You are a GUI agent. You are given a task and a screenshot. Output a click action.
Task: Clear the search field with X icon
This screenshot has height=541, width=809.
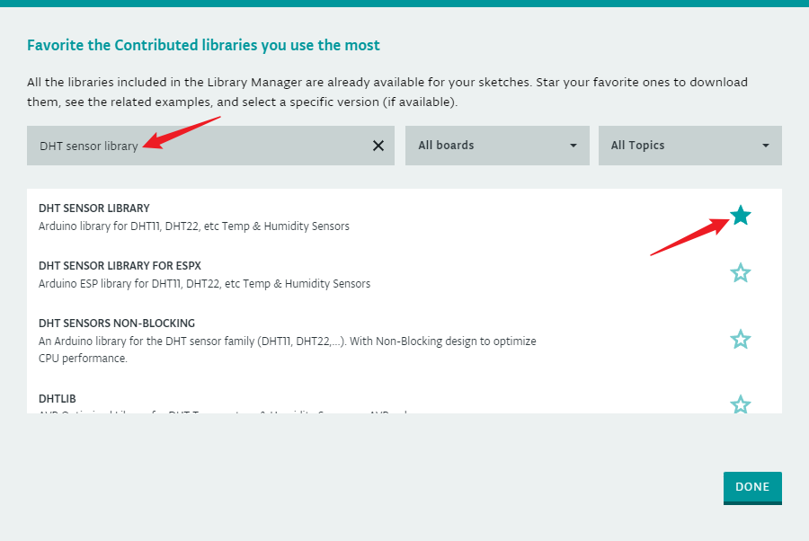[378, 146]
